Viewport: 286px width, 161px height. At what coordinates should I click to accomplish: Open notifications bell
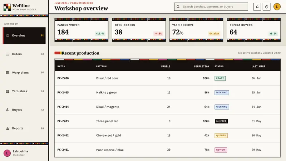coord(257,7)
